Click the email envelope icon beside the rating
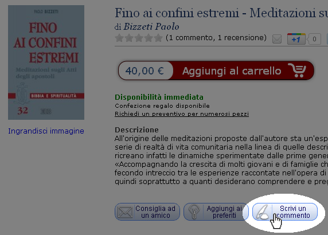This screenshot has width=328, height=235. [x=277, y=39]
